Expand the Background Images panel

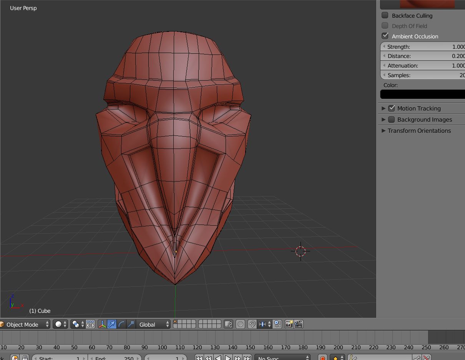click(424, 119)
